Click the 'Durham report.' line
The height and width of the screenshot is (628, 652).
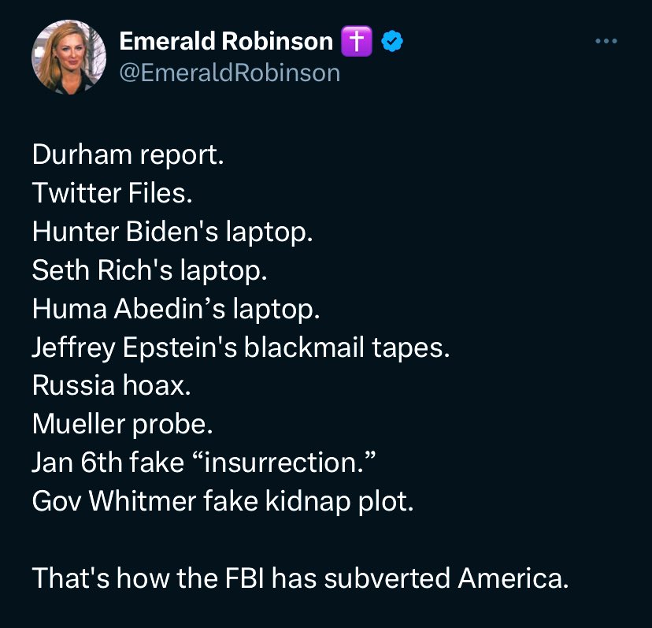(x=128, y=154)
